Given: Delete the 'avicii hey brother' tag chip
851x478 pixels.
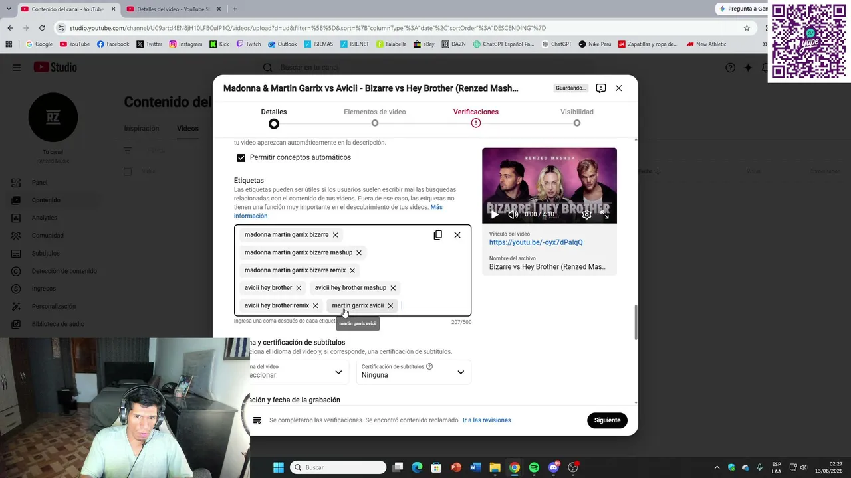Looking at the screenshot, I should point(299,288).
